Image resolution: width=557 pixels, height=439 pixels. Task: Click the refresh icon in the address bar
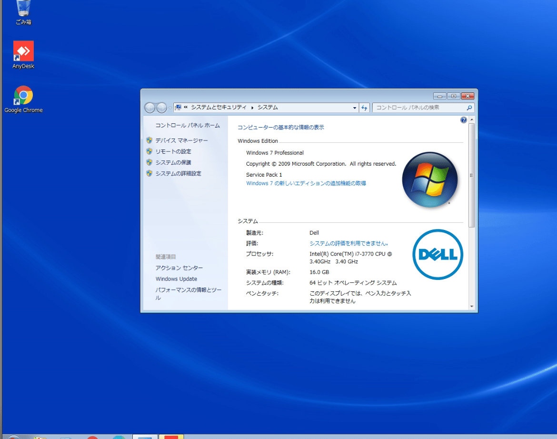pos(364,108)
